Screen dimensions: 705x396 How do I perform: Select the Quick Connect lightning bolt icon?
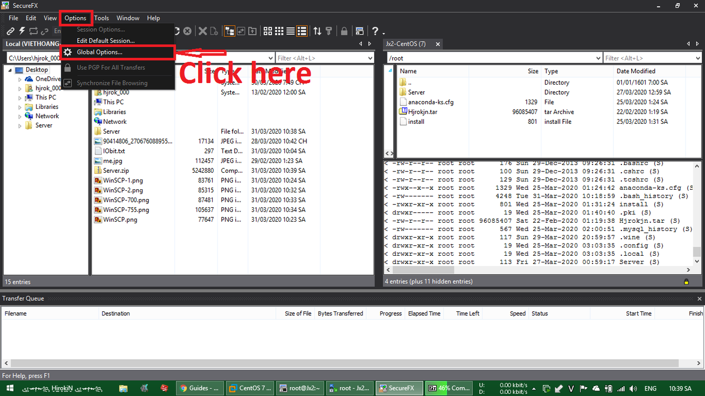pos(21,31)
